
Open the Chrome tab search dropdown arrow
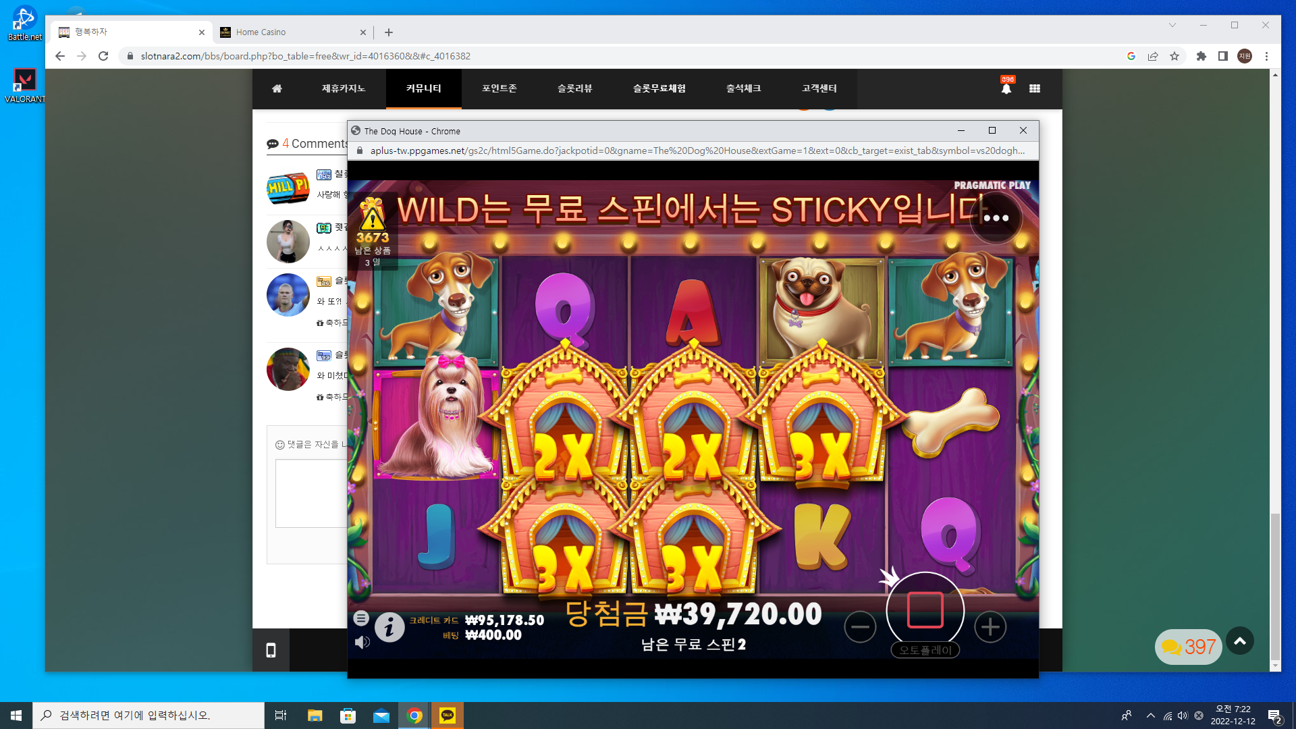click(x=1172, y=25)
